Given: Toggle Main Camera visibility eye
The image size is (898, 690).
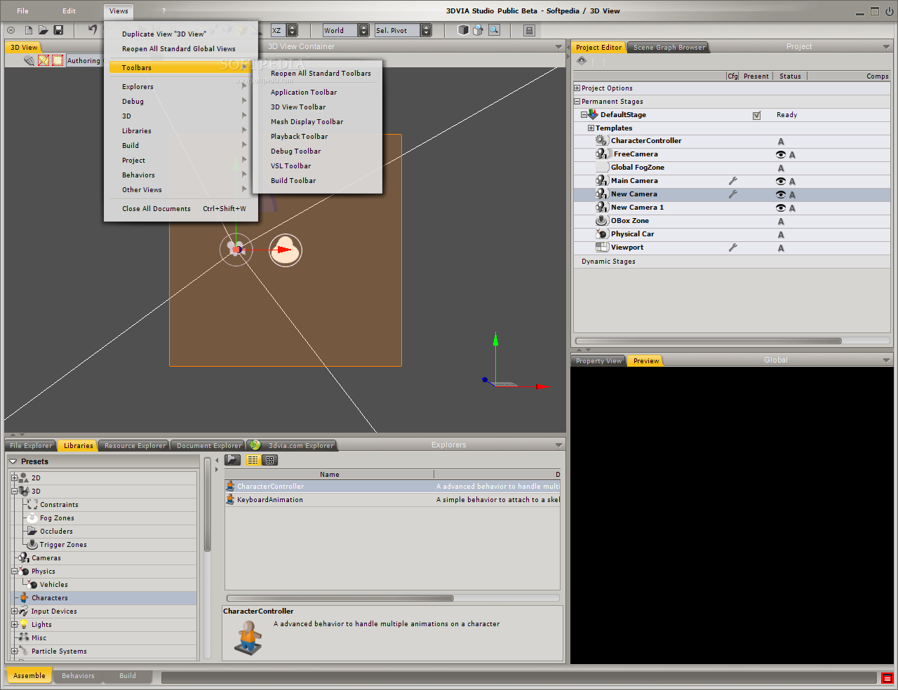Looking at the screenshot, I should click(x=780, y=182).
